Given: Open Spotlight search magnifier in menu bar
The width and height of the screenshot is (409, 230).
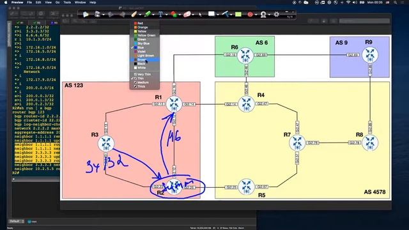Looking at the screenshot, I should [396, 3].
